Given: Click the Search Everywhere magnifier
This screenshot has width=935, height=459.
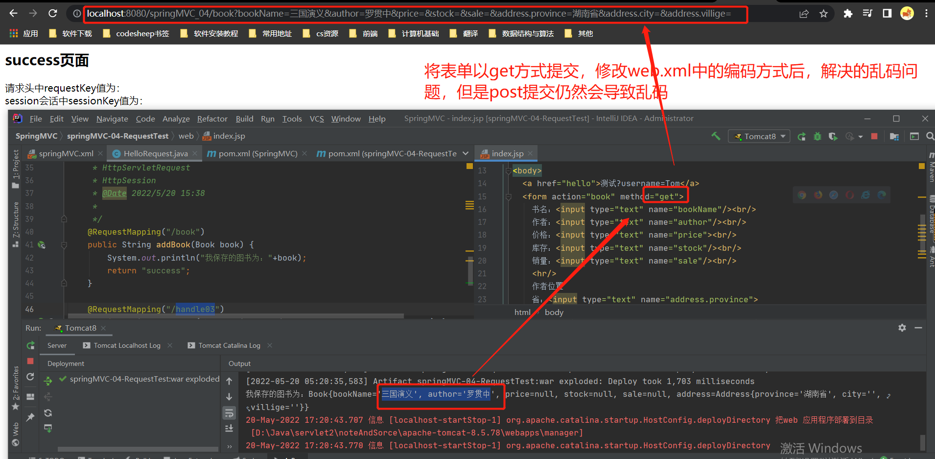Looking at the screenshot, I should pos(930,136).
